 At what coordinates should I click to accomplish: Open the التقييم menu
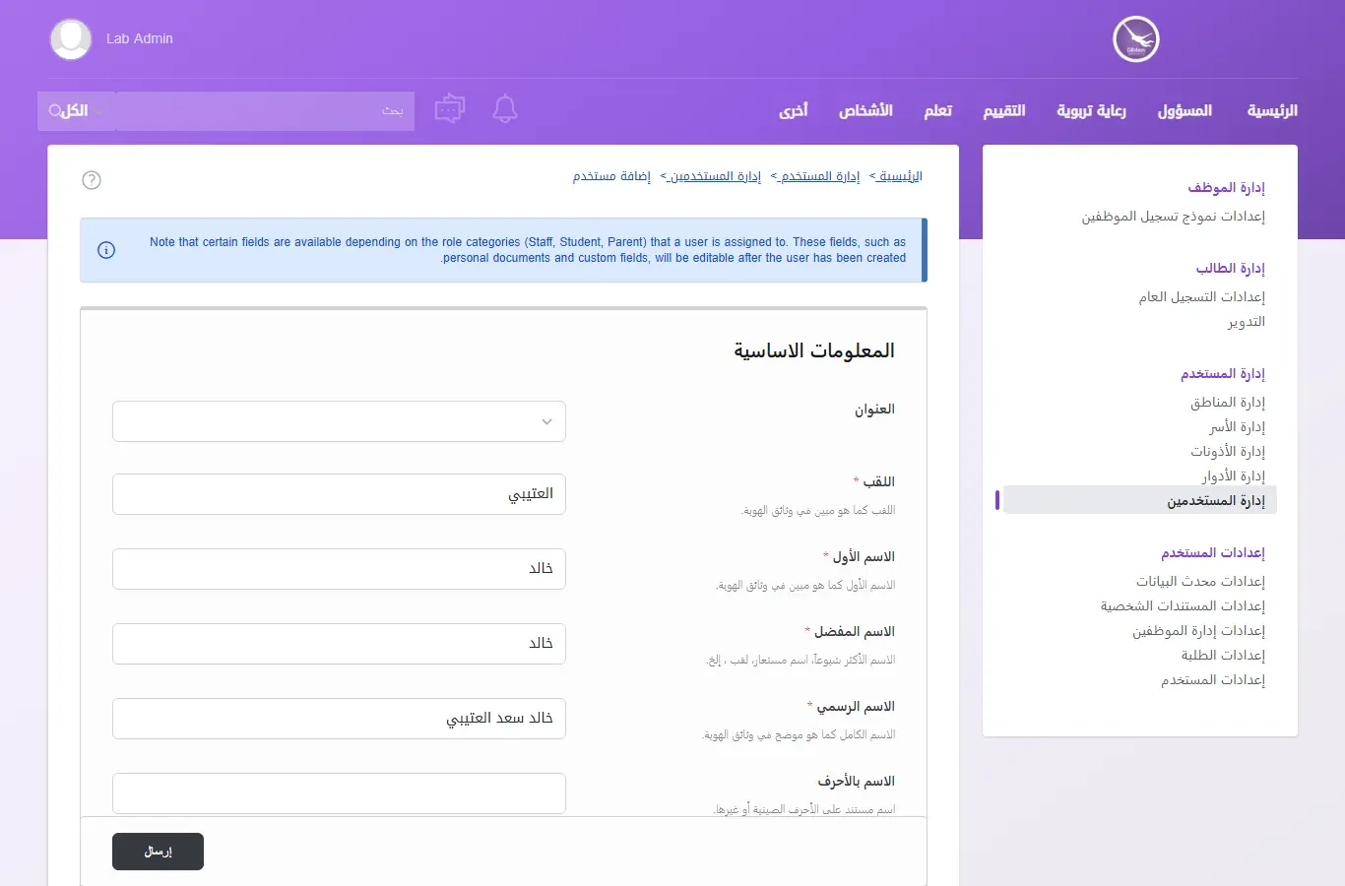(1004, 110)
